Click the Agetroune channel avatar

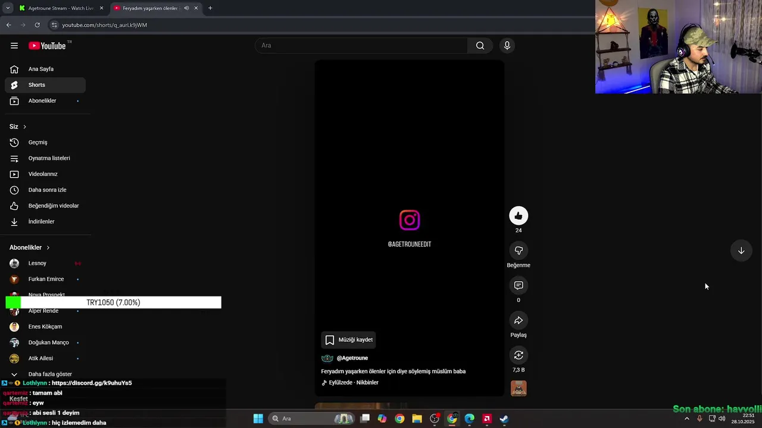(x=327, y=358)
